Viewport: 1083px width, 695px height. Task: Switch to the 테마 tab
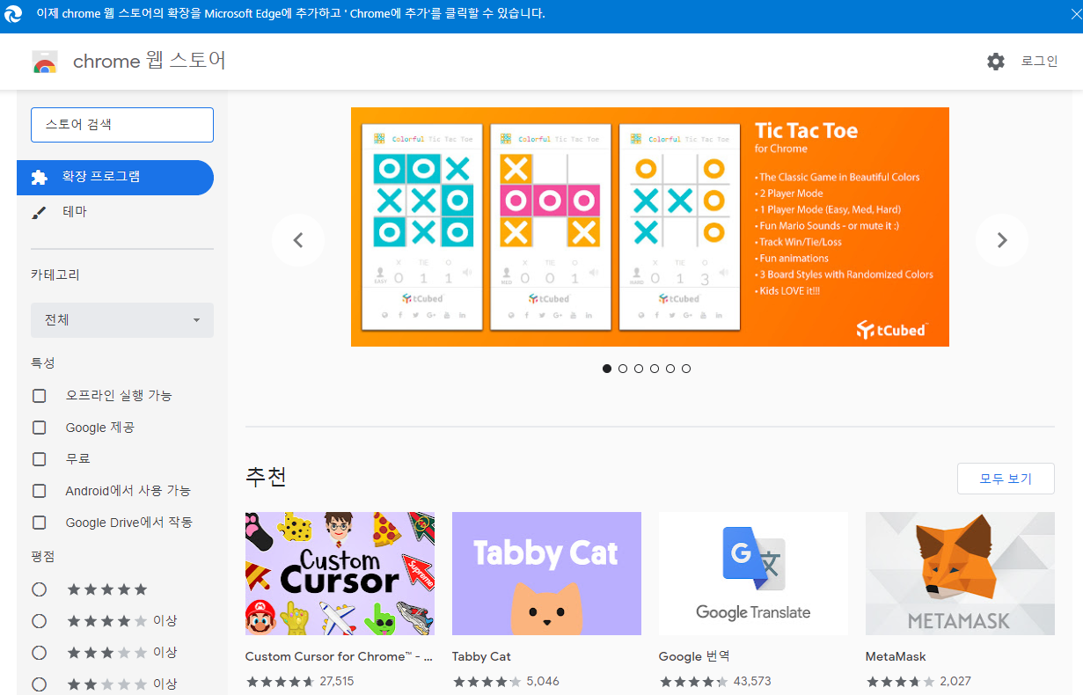click(115, 213)
